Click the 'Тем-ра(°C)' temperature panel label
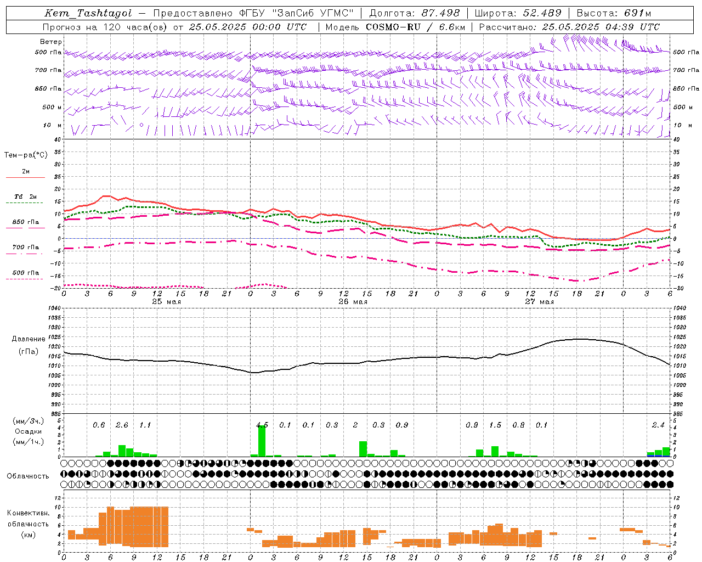The height and width of the screenshot is (562, 702). (x=26, y=155)
